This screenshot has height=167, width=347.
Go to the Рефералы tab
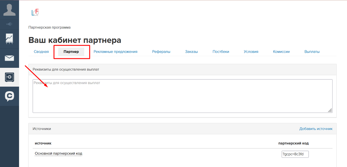(x=161, y=52)
